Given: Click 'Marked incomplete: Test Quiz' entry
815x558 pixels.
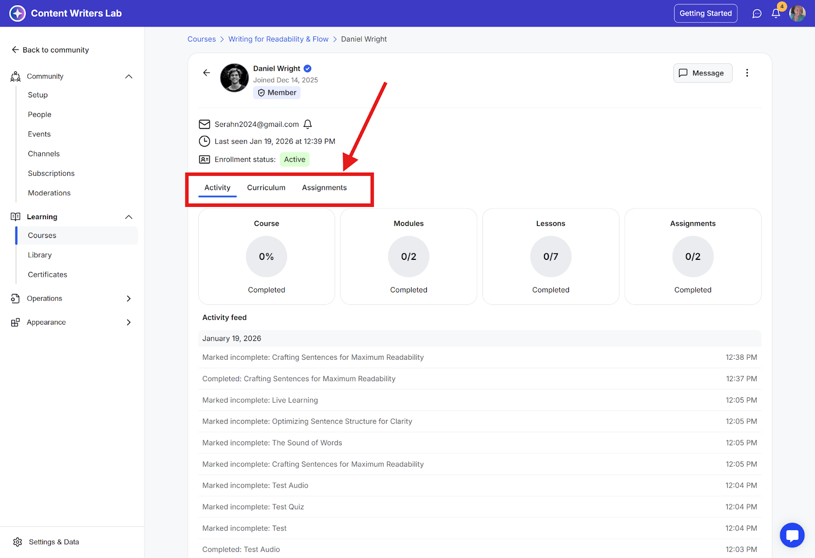Looking at the screenshot, I should tap(480, 507).
